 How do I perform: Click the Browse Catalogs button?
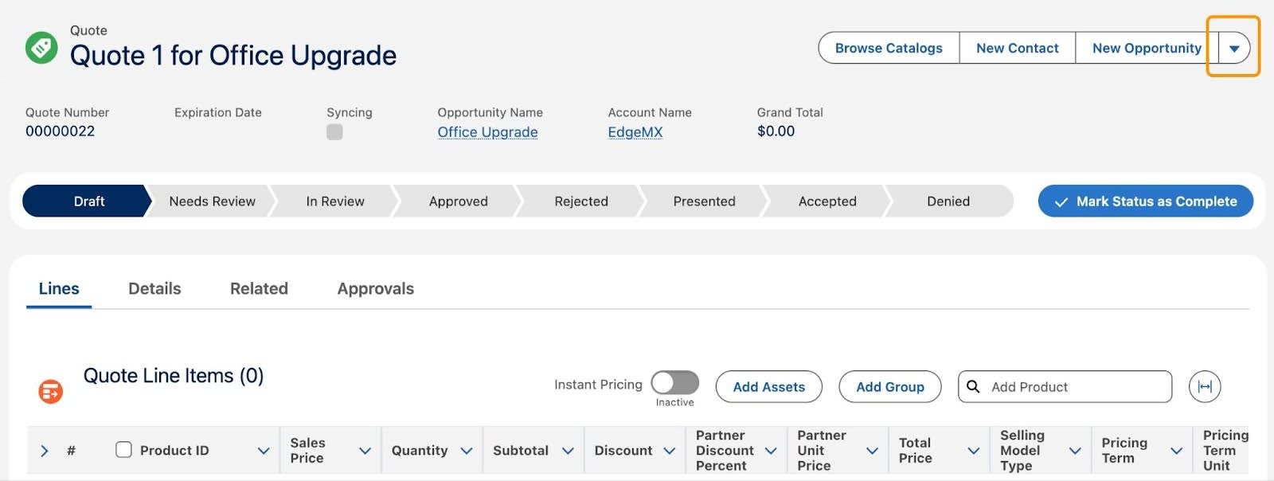(x=889, y=49)
